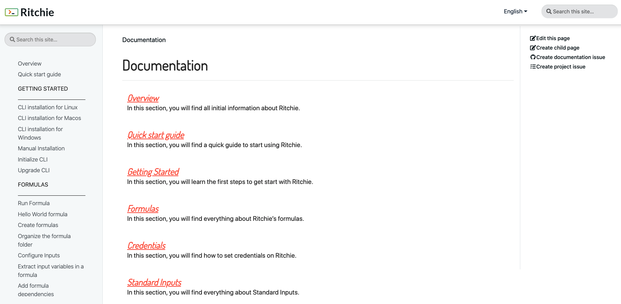Click the task list icon for project issue
This screenshot has width=621, height=304.
(533, 67)
